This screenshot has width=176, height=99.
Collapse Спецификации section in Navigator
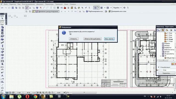point(159,67)
